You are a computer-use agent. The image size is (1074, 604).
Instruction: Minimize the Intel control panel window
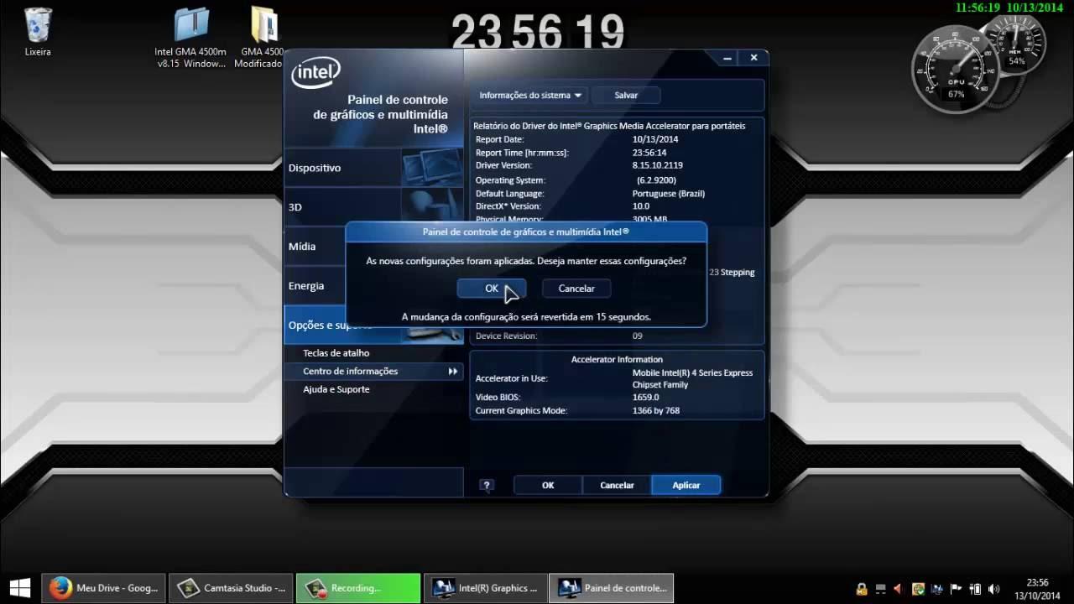point(727,58)
